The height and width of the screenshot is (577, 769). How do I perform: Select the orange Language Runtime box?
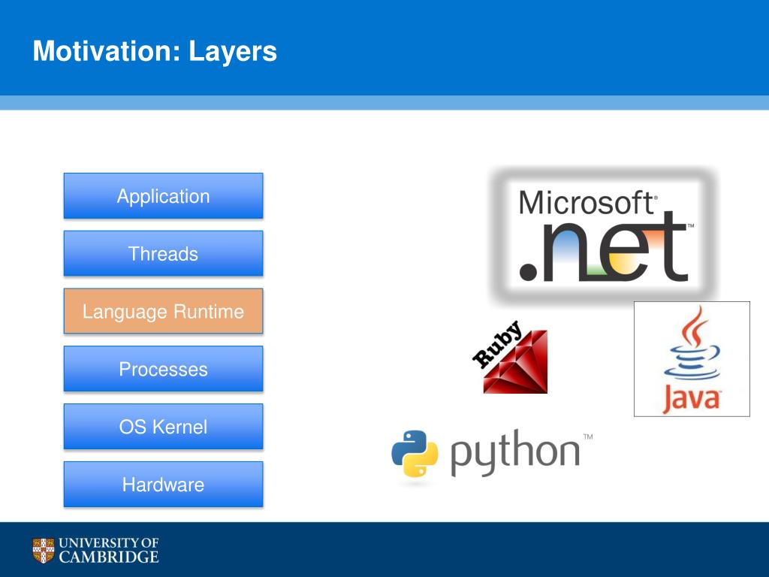163,312
